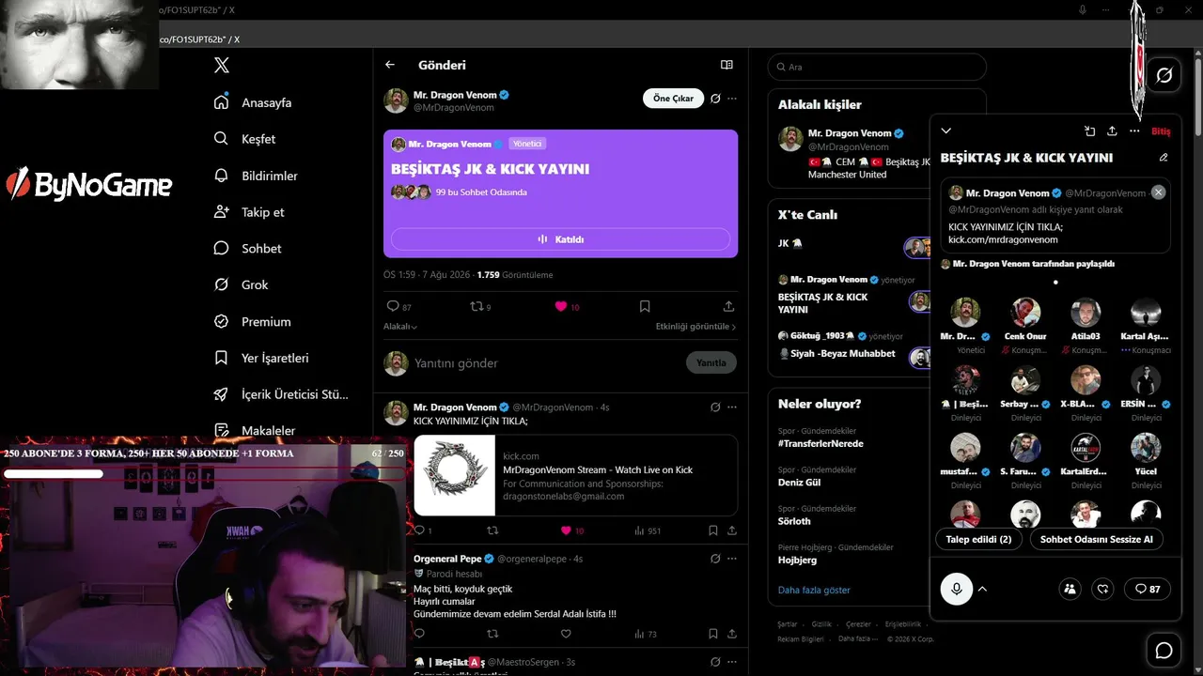Screen dimensions: 1203x676
Task: Open the space's 87 replies button
Action: click(1147, 589)
